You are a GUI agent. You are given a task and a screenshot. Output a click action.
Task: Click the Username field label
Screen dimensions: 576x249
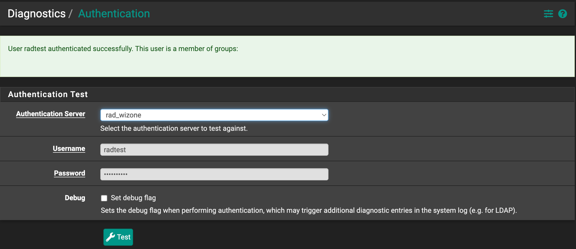coord(69,148)
